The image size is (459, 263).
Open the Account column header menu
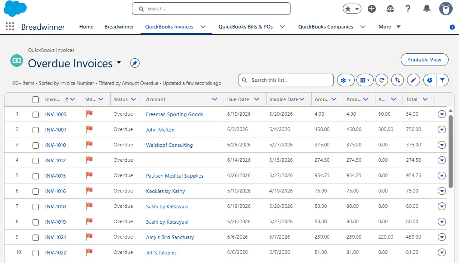pyautogui.click(x=215, y=99)
